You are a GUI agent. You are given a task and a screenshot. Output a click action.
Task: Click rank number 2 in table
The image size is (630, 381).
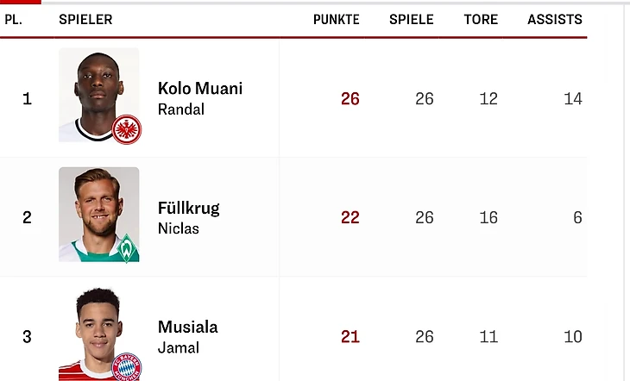pos(27,218)
